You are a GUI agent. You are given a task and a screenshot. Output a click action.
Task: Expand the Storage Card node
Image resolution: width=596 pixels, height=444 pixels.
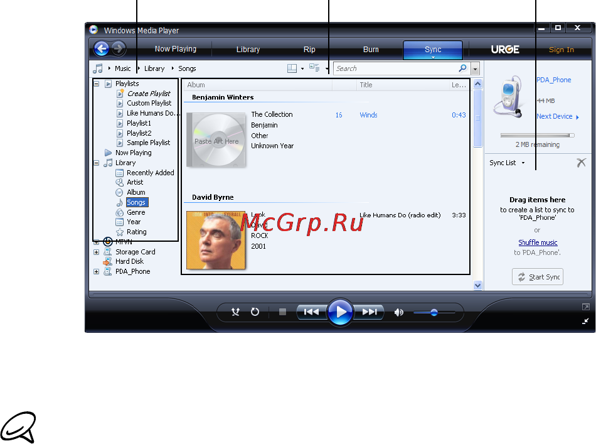coord(97,252)
